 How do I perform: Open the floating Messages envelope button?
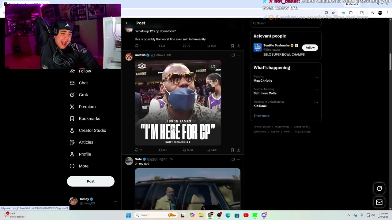pyautogui.click(x=379, y=202)
